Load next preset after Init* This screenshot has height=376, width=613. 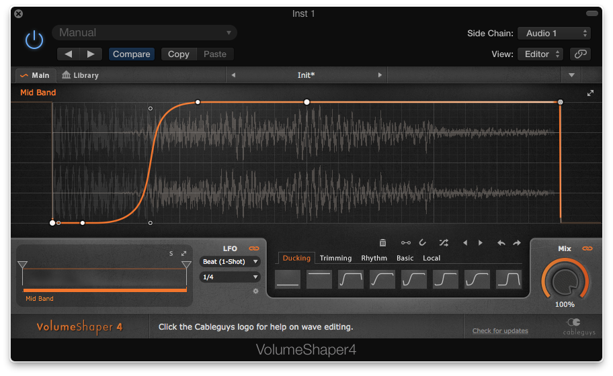click(x=380, y=75)
